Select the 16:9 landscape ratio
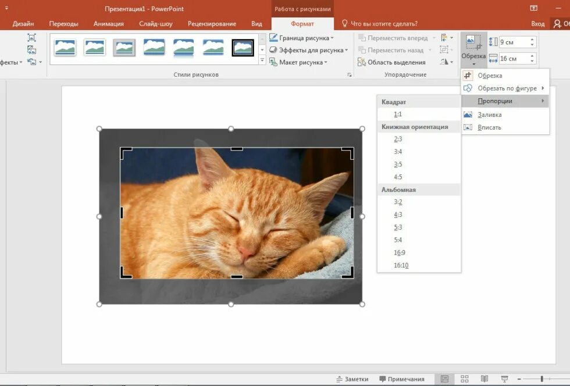Viewport: 570px width, 386px height. click(x=419, y=253)
